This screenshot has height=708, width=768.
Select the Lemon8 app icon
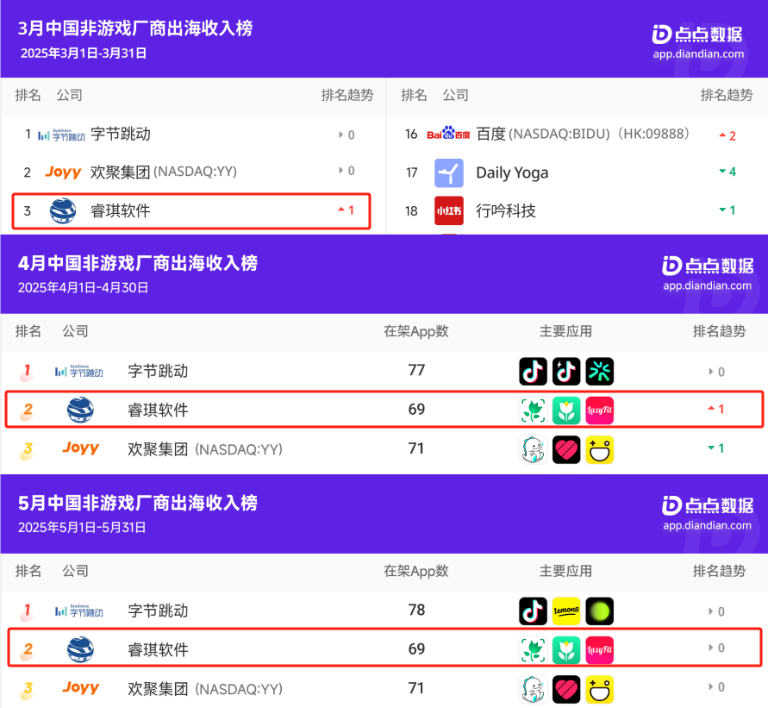pyautogui.click(x=566, y=611)
